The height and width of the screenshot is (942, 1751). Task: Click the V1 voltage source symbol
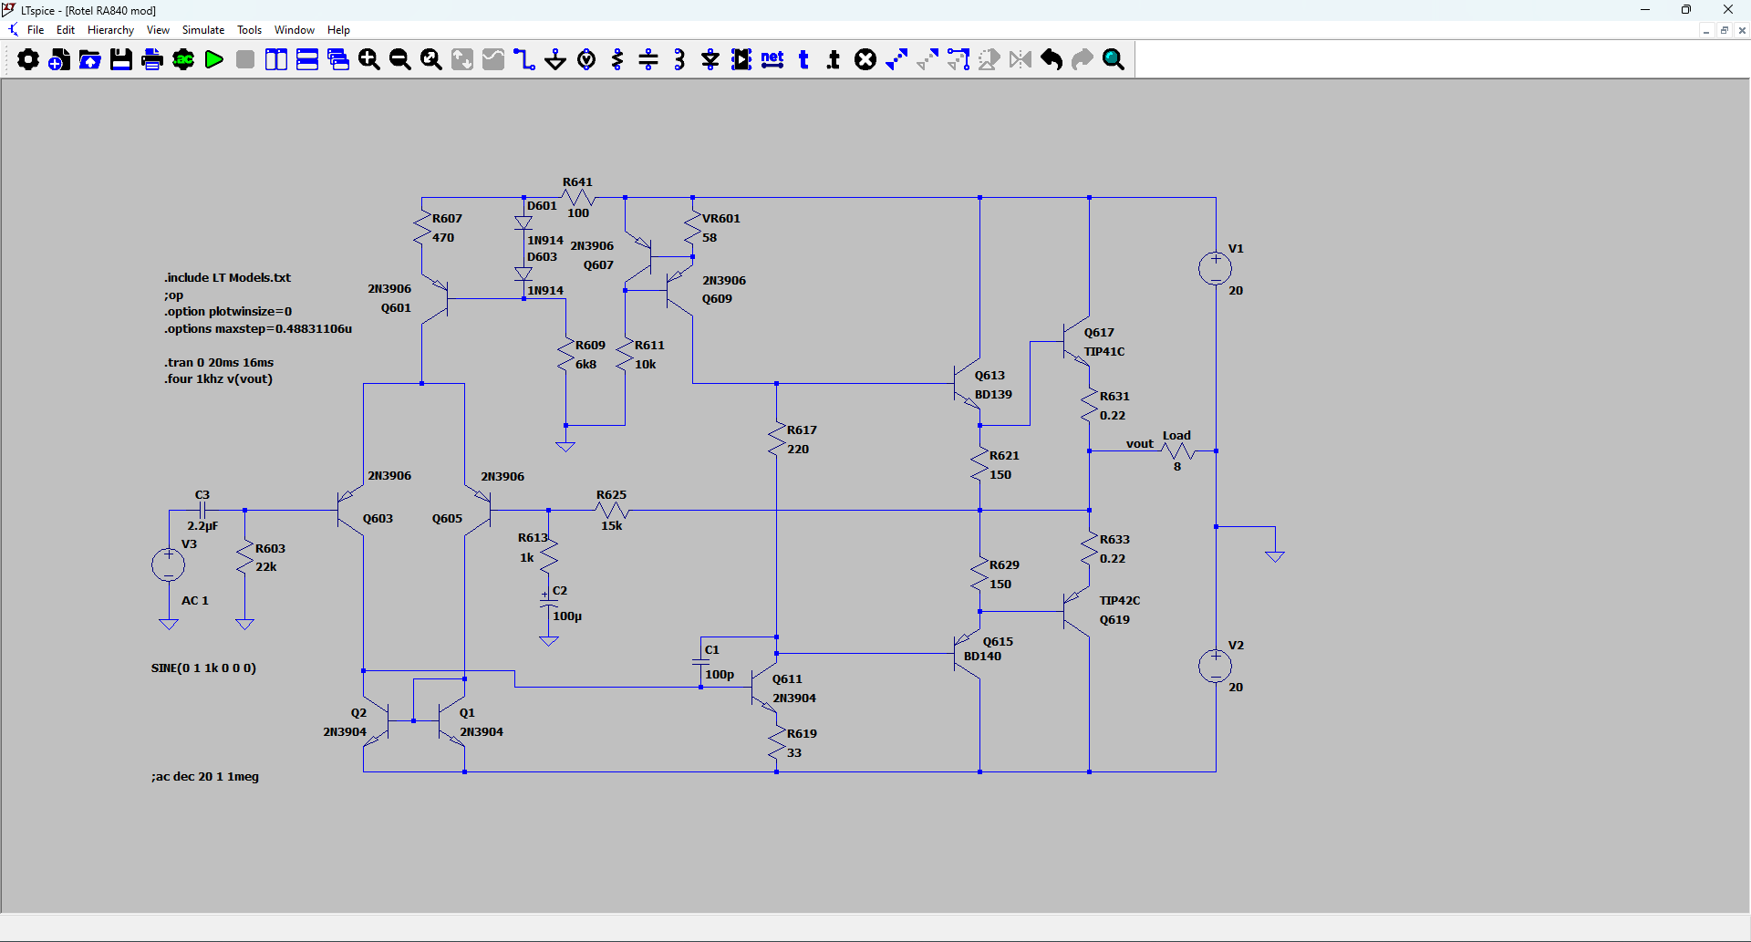coord(1215,269)
